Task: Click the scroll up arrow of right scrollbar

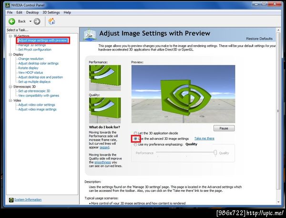Action: [x=278, y=30]
